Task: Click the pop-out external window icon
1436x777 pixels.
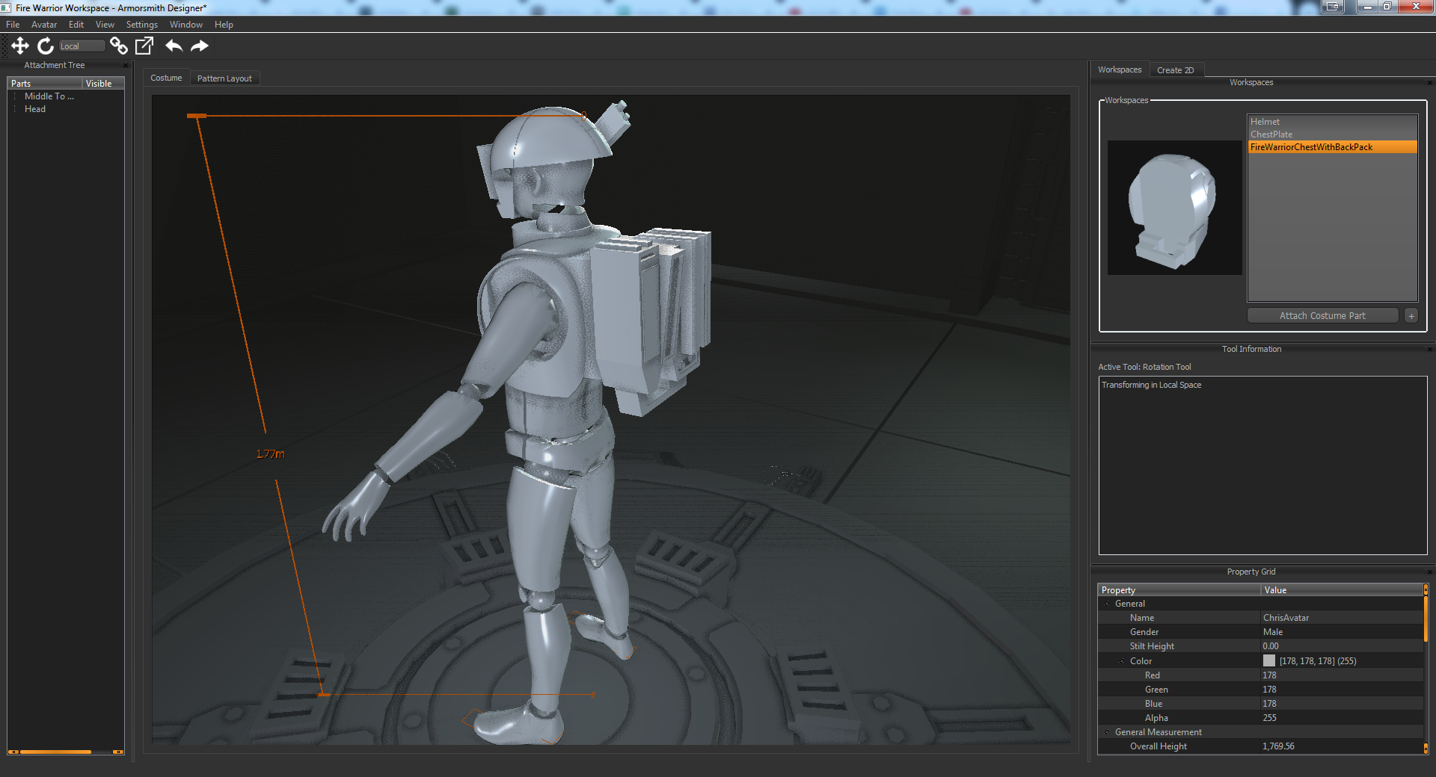Action: (x=144, y=46)
